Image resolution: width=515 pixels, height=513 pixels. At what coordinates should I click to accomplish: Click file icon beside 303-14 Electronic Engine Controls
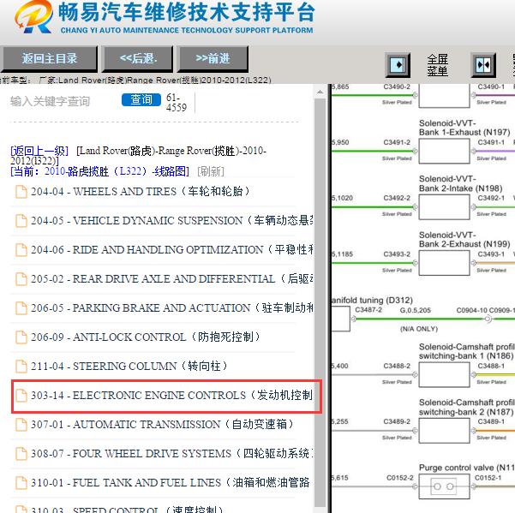point(21,396)
